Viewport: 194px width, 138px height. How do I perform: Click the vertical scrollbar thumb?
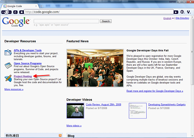tap(192, 52)
